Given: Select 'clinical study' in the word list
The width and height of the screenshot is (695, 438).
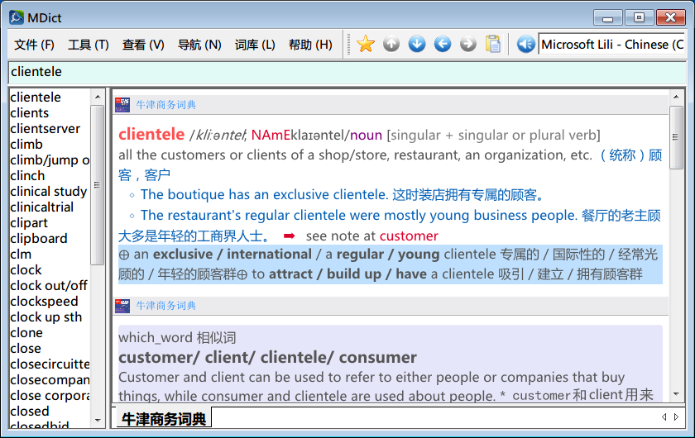Looking at the screenshot, I should (48, 192).
